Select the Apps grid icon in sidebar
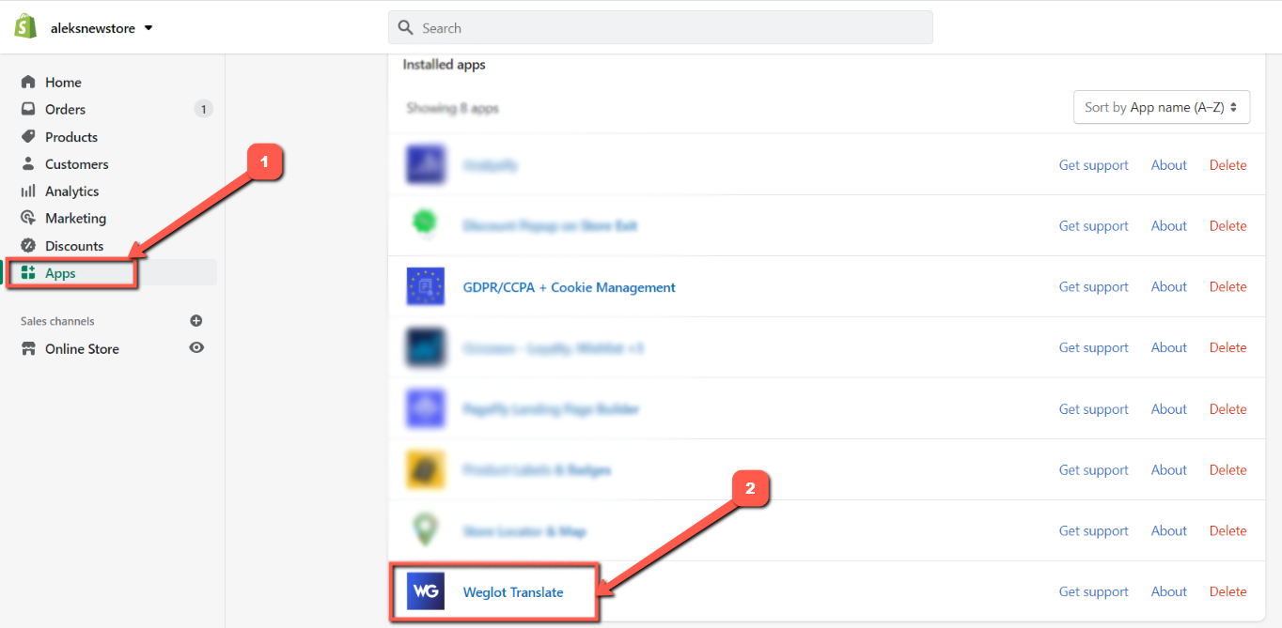The image size is (1282, 628). (x=28, y=273)
